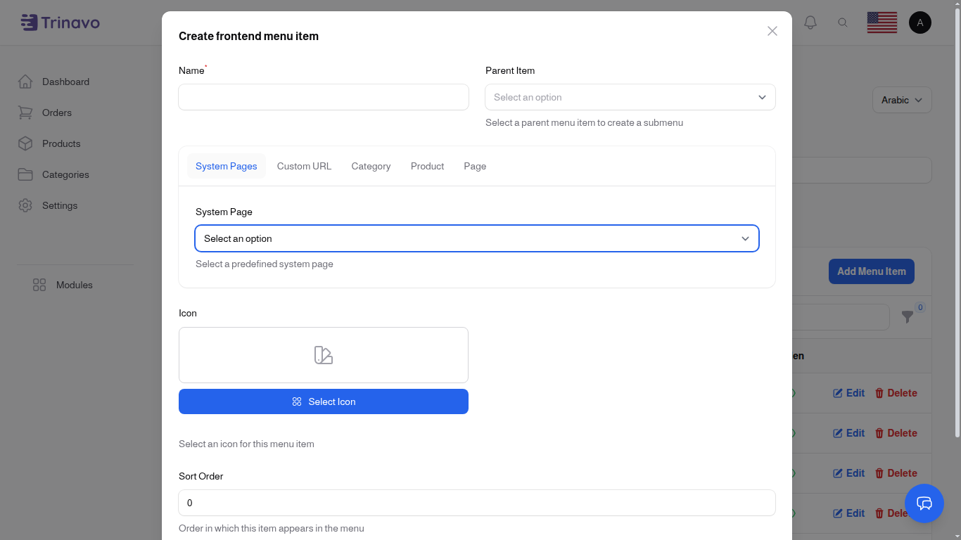Open the Dashboard home icon in sidebar
This screenshot has height=540, width=961.
[x=25, y=82]
